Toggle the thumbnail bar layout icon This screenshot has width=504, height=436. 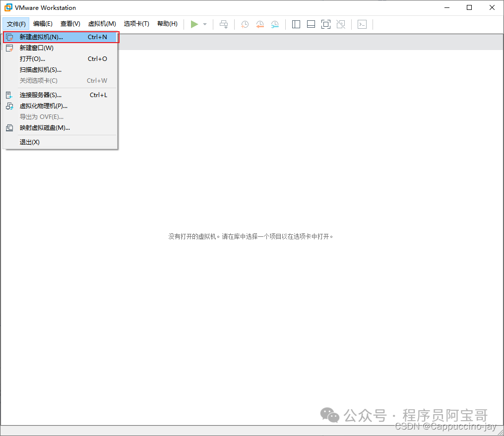pyautogui.click(x=311, y=24)
